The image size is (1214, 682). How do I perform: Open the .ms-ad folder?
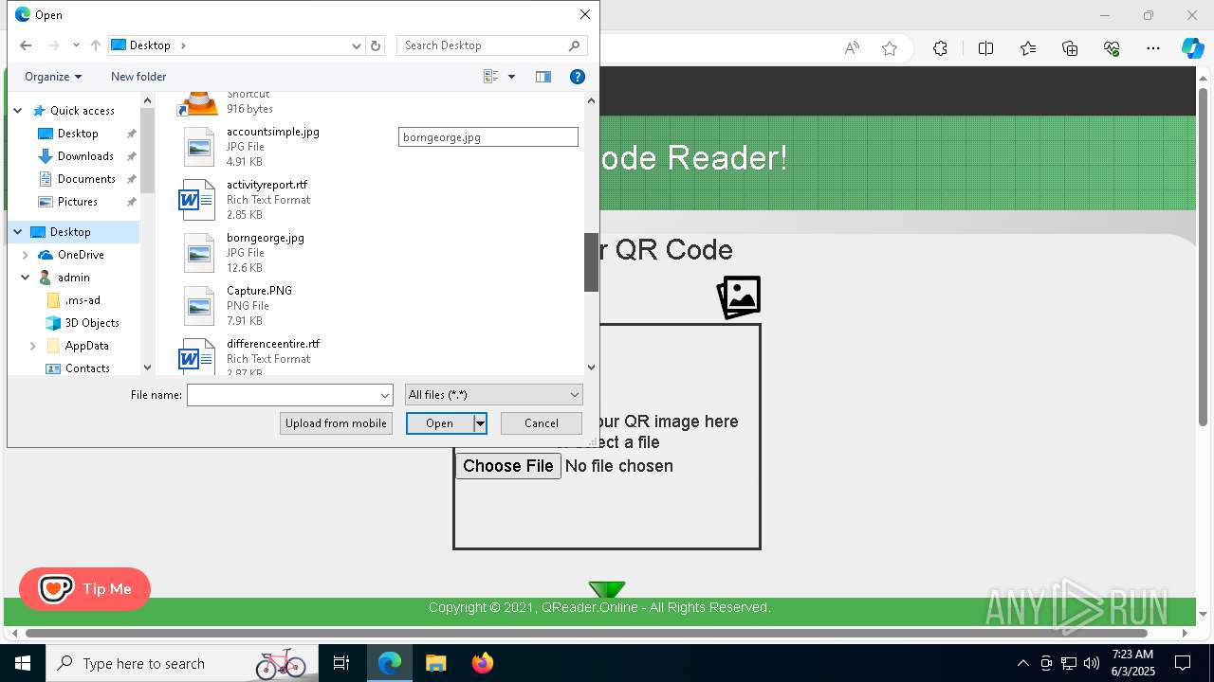(x=83, y=300)
